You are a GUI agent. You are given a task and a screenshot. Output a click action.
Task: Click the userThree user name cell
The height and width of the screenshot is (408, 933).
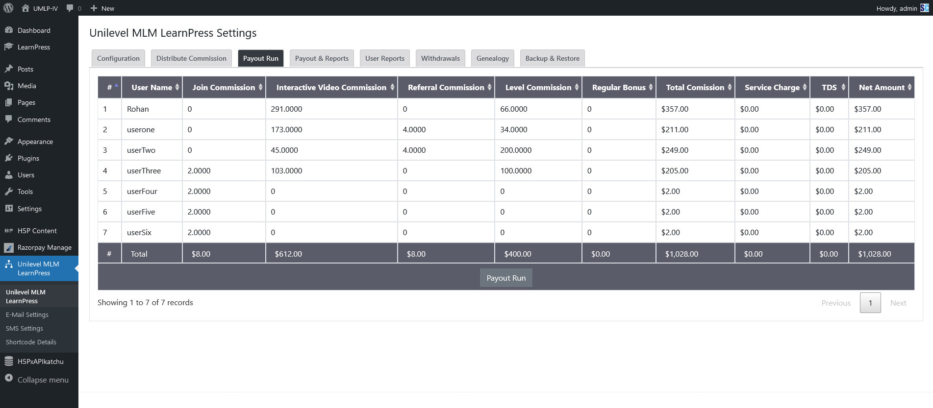tap(152, 170)
